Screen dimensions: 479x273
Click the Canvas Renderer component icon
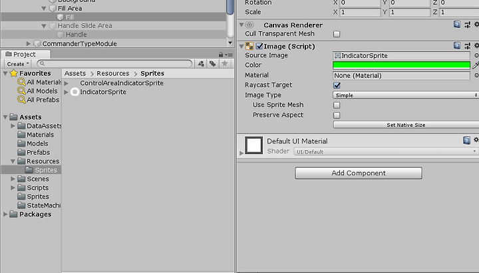[x=249, y=25]
